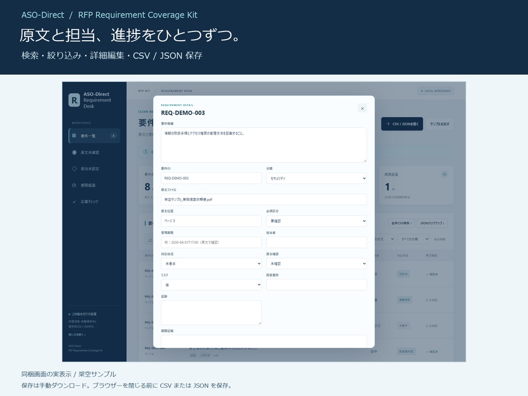
Task: Click the JSONバックアップ button
Action: (433, 223)
